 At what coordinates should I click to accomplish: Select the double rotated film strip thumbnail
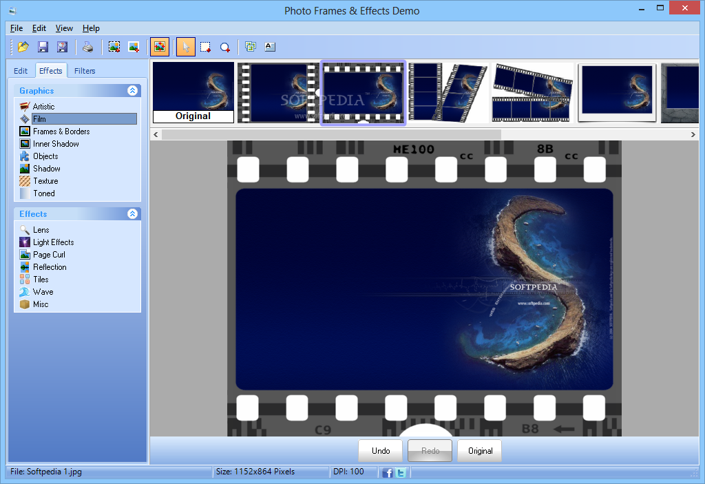pos(532,93)
